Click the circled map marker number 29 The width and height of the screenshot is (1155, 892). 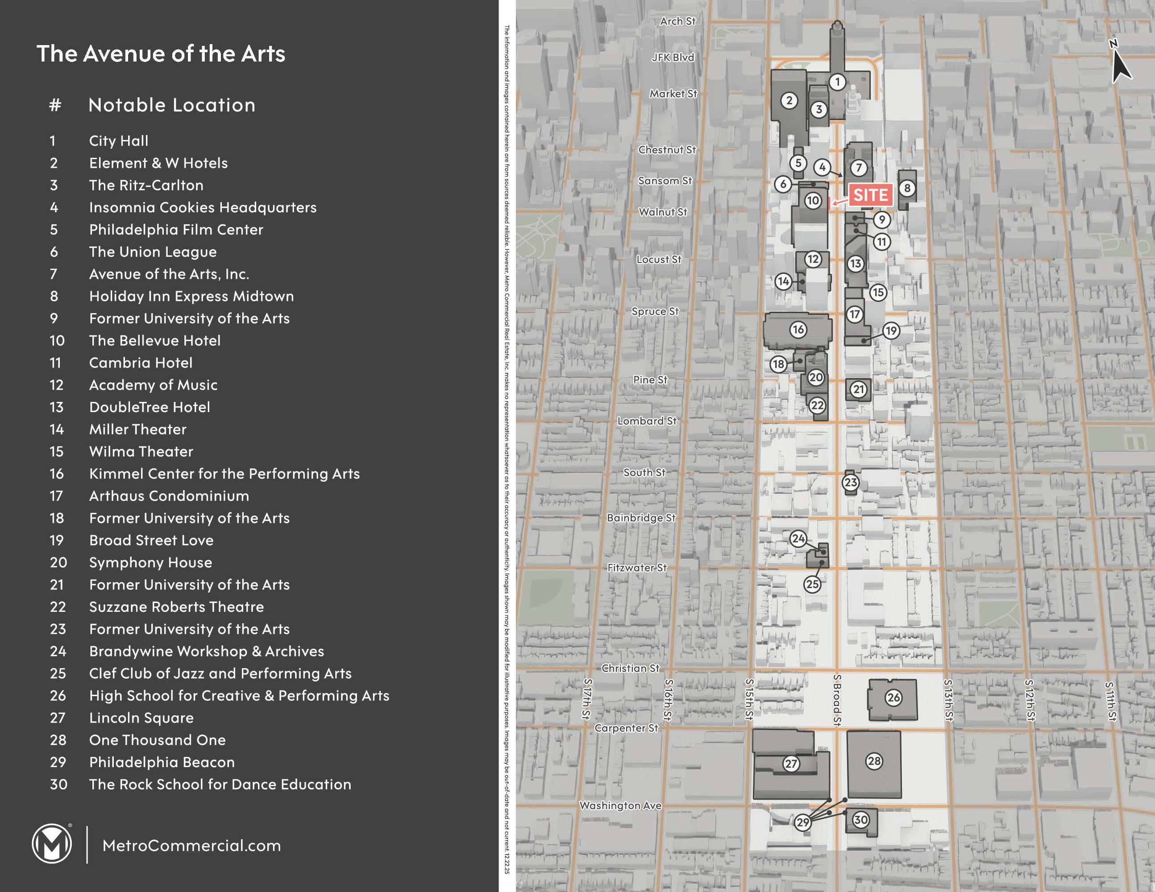[803, 822]
